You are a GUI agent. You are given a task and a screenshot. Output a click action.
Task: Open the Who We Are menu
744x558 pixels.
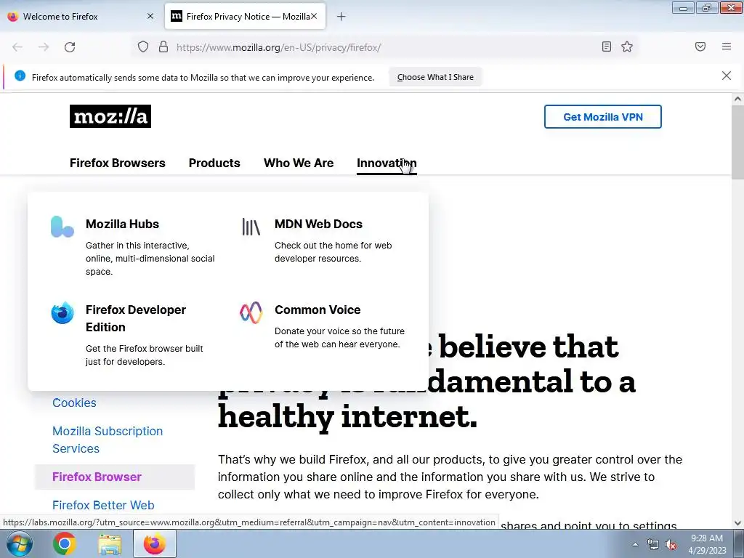click(299, 163)
